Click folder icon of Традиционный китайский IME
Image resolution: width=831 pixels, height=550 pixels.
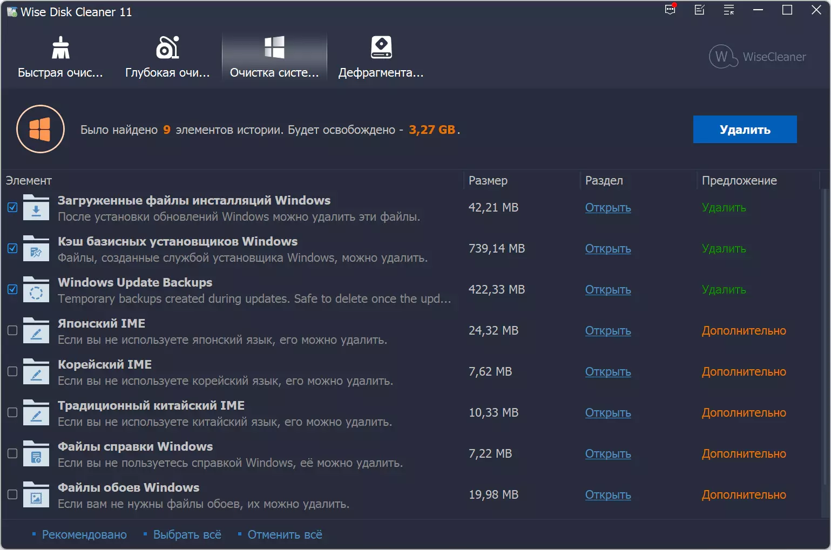36,413
